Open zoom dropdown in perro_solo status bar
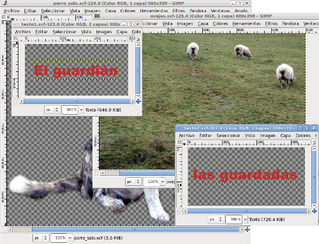This screenshot has height=244, width=319. (70, 238)
